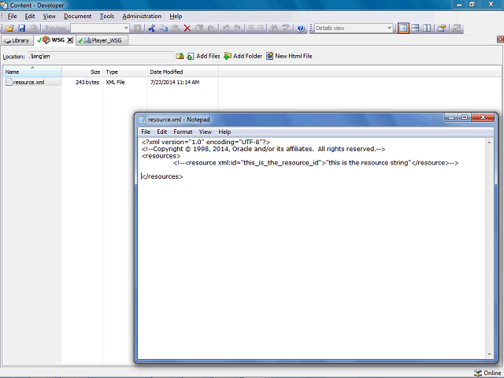The image size is (504, 378).
Task: Click the red X Delete icon
Action: click(187, 28)
